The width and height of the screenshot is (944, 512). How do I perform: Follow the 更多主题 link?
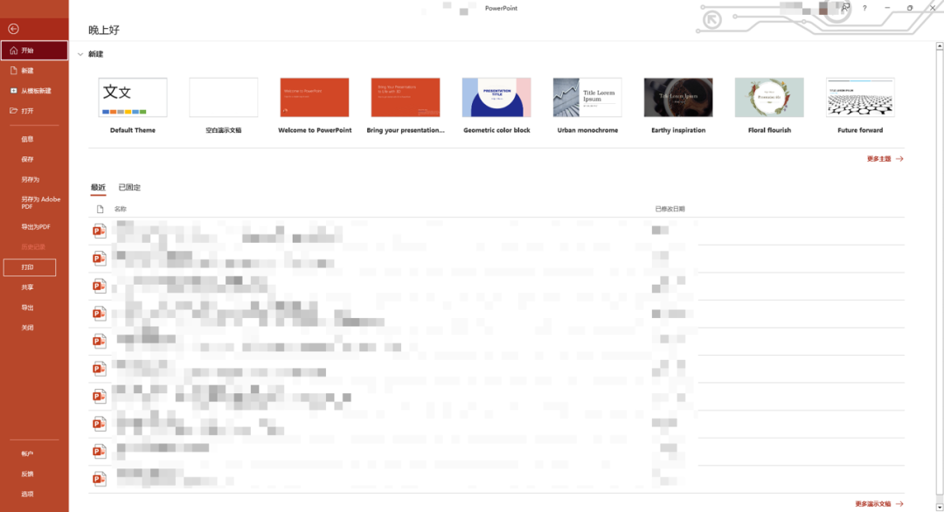tap(885, 159)
